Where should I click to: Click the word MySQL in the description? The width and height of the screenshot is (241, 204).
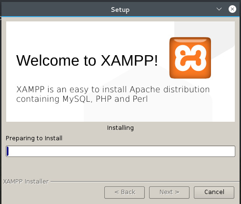(77, 99)
